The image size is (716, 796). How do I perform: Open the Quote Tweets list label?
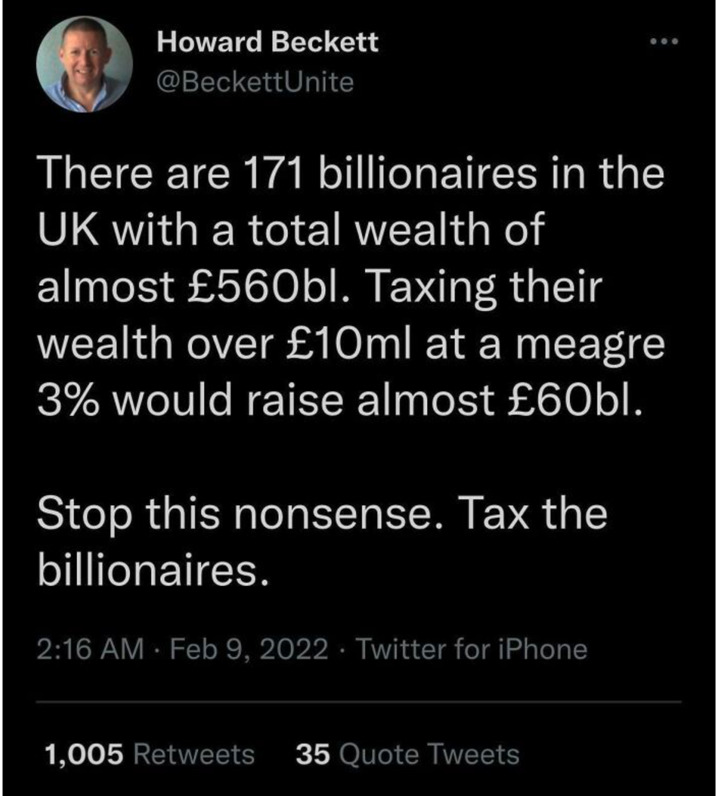click(429, 754)
